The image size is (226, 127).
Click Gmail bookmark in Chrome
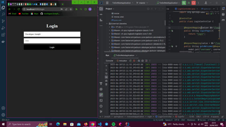(x=12, y=14)
